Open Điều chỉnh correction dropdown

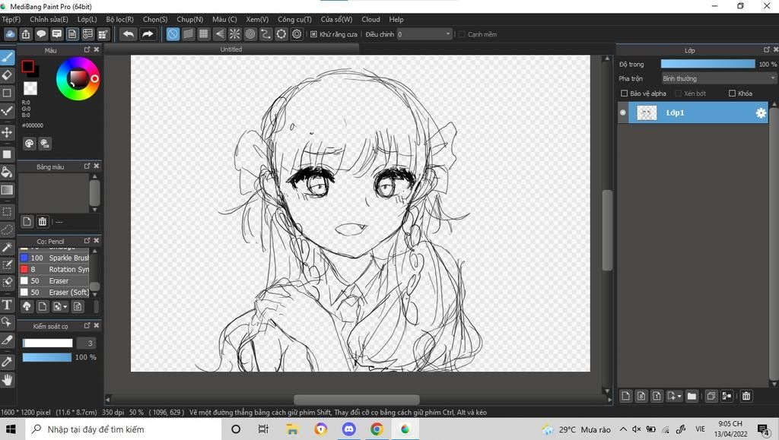pyautogui.click(x=424, y=34)
